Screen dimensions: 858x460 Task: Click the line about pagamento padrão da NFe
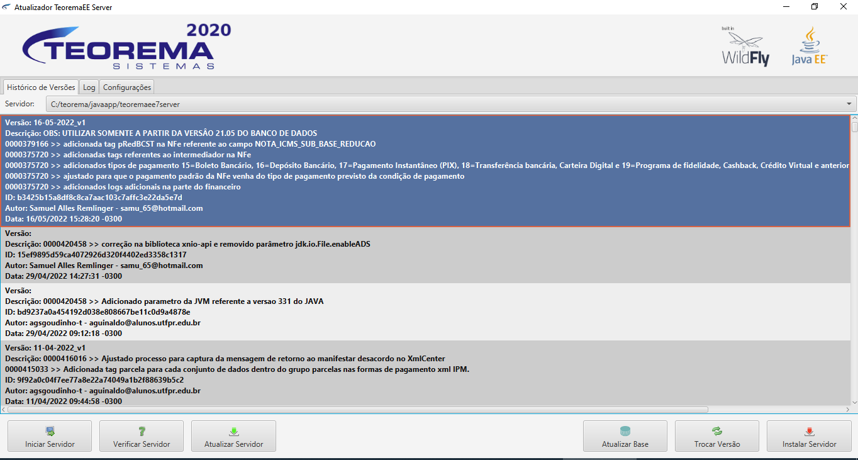[x=235, y=176]
